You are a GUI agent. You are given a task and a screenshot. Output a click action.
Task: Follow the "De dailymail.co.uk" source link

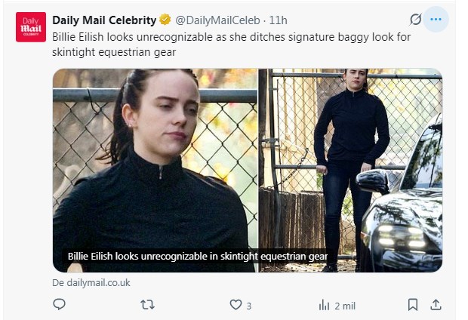(91, 282)
